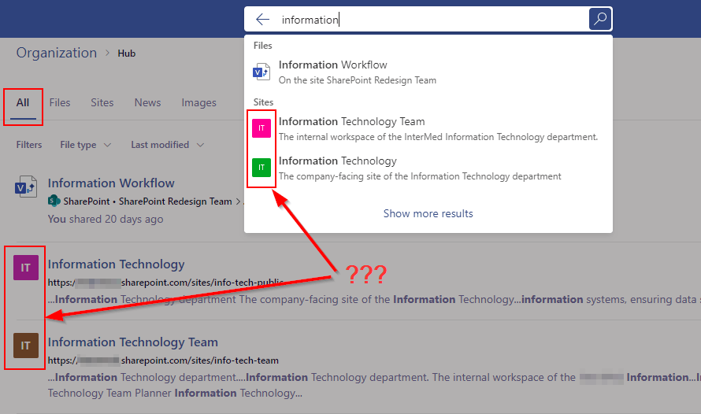Image resolution: width=701 pixels, height=414 pixels.
Task: Click the magnifier search button
Action: tap(600, 19)
